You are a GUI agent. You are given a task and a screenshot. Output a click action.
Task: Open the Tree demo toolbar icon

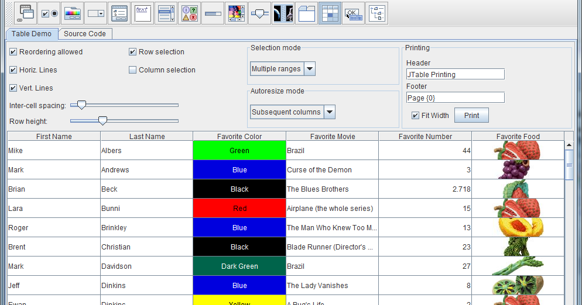(x=376, y=13)
